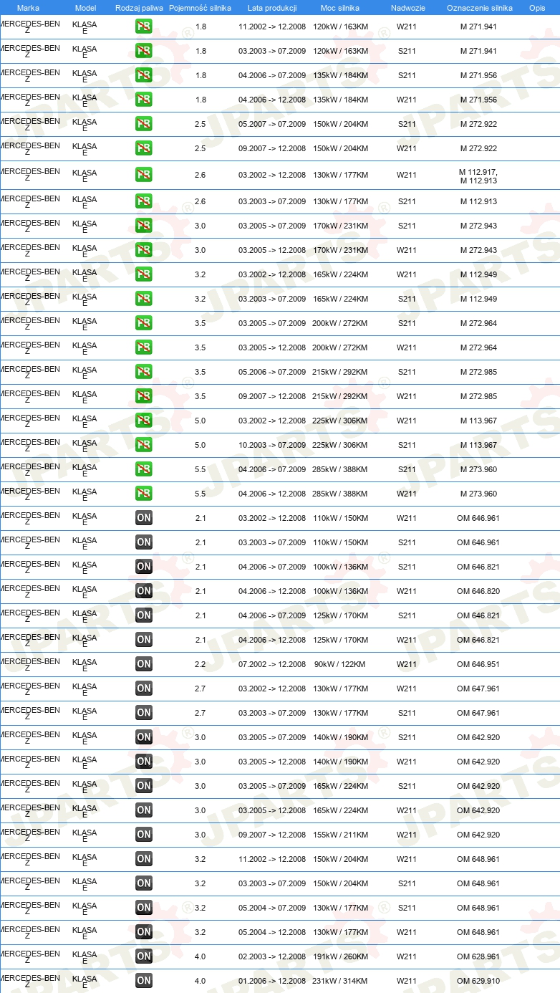Select the ON icon for S211 OM 647.961
The image size is (560, 993).
point(144,714)
